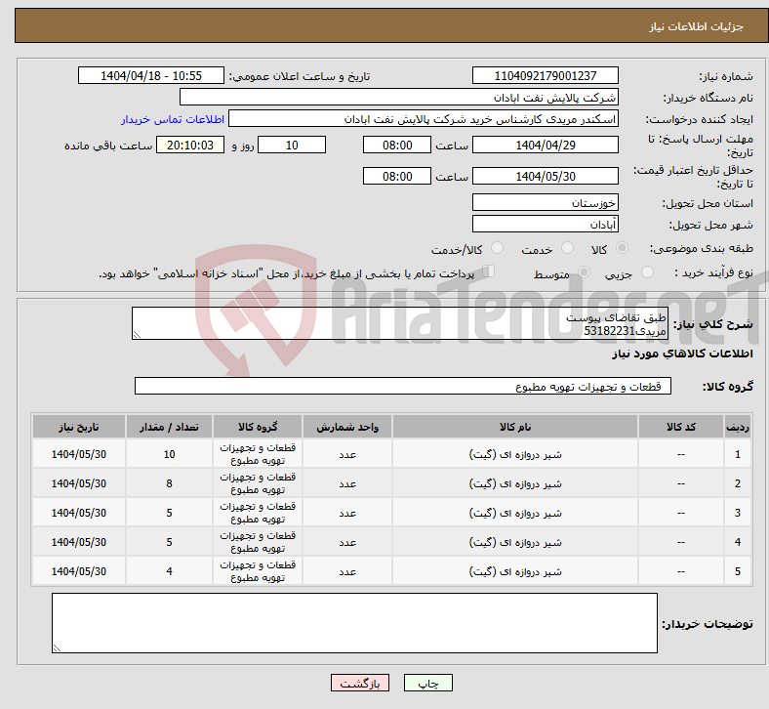Click the گروه کالا column header in table
Viewport: 769px width, 709px height.
(x=258, y=427)
